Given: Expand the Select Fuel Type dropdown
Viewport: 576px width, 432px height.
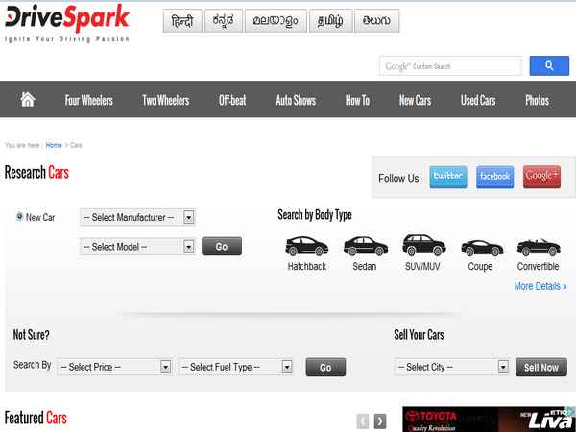Looking at the screenshot, I should tap(235, 367).
